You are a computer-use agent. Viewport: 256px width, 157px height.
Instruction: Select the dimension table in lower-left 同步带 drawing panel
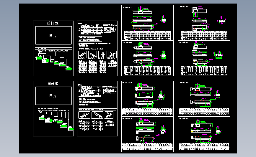point(147,147)
